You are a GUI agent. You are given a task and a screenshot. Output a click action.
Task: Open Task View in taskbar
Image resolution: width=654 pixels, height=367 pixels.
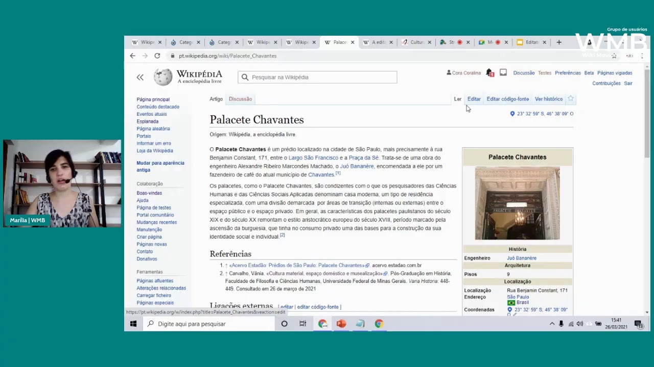[303, 324]
